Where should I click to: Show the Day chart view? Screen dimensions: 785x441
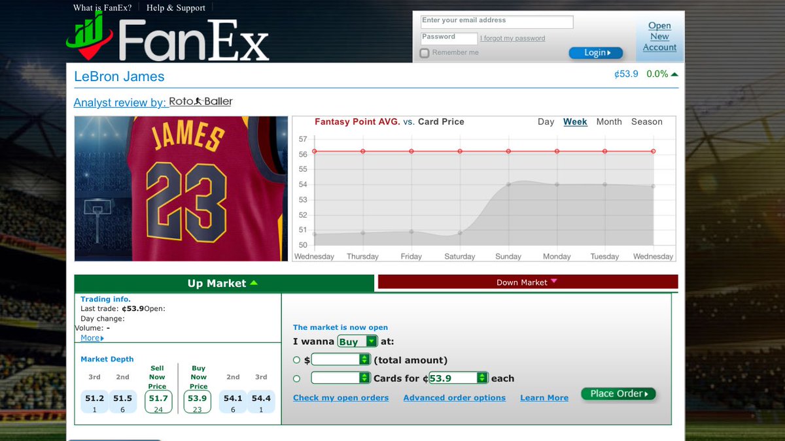546,122
